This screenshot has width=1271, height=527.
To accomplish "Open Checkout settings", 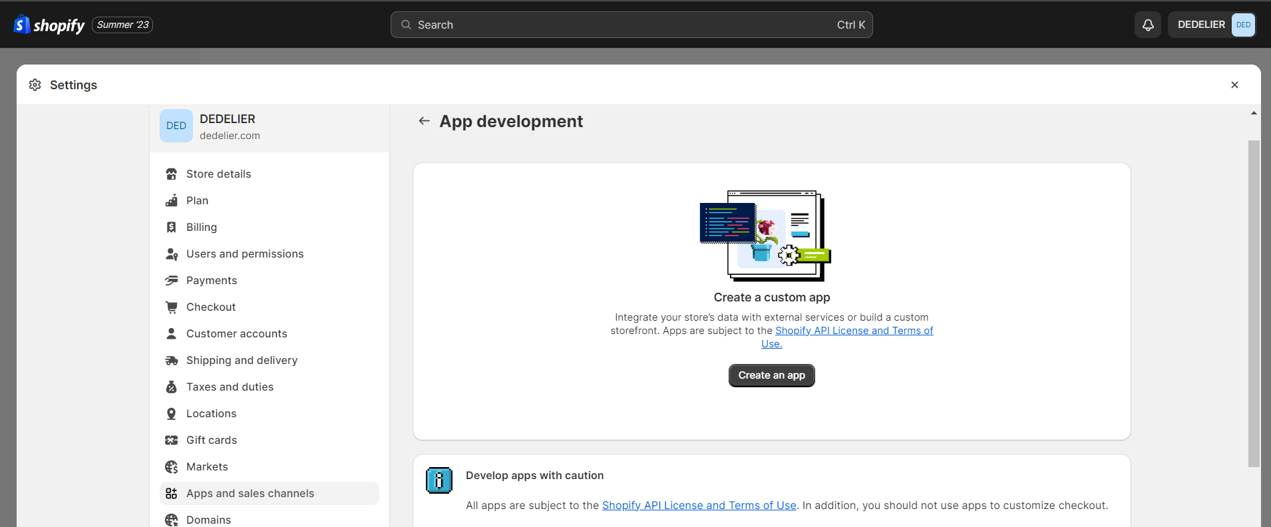I will pos(270,307).
